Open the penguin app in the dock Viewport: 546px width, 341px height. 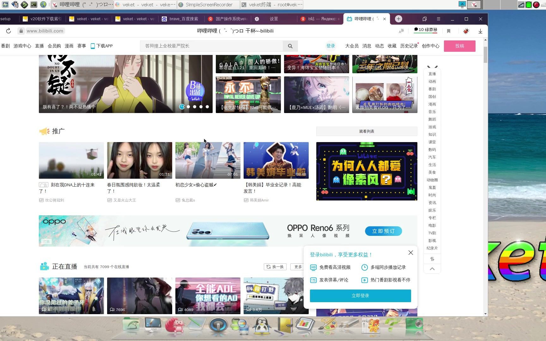point(262,326)
